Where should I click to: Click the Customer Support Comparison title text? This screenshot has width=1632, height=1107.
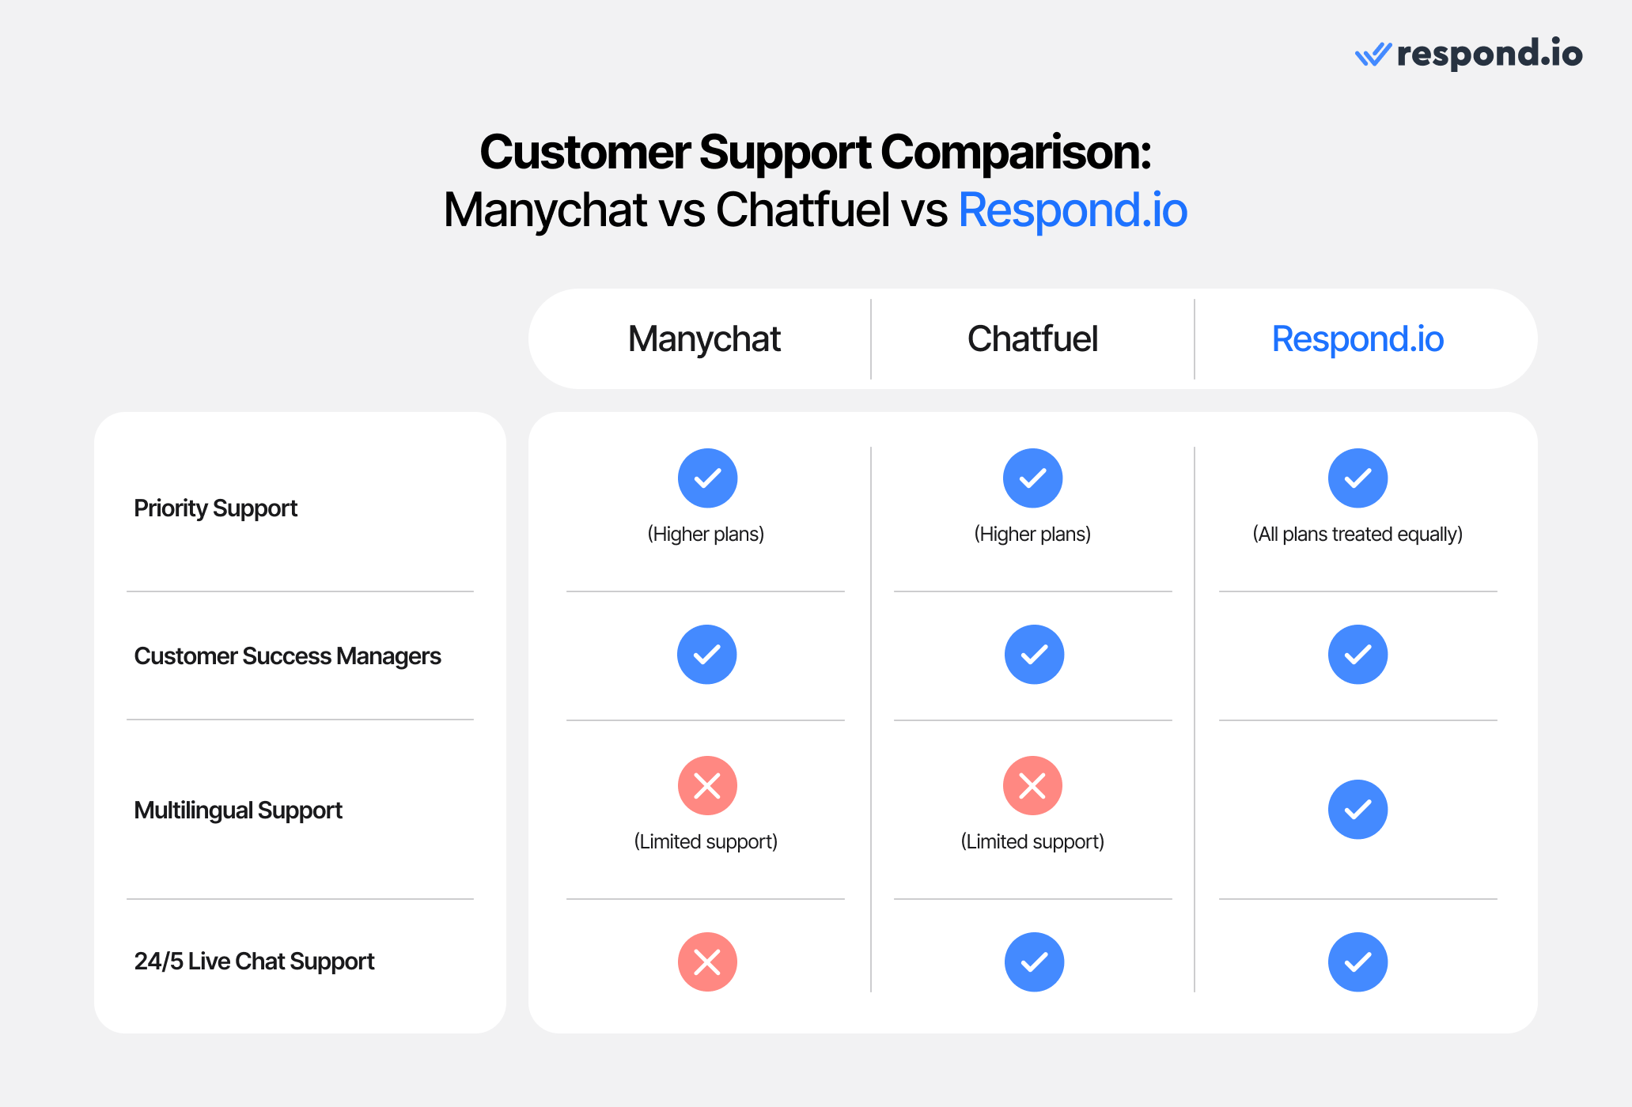point(816,130)
